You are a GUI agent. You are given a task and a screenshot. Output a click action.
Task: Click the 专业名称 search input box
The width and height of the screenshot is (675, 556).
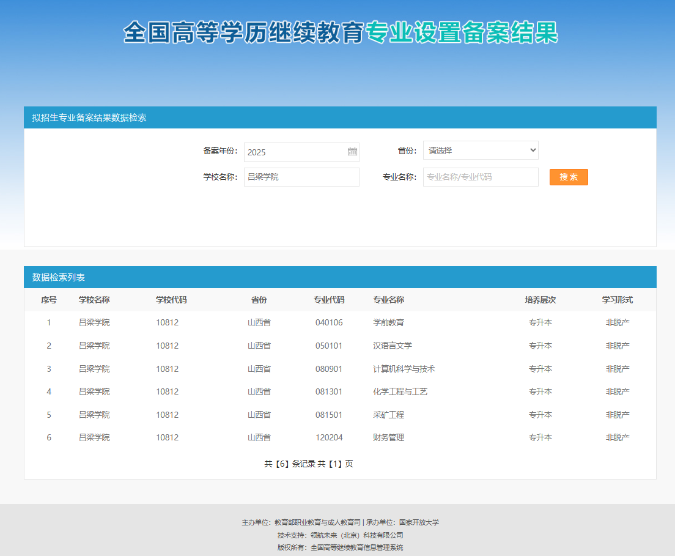tap(481, 177)
